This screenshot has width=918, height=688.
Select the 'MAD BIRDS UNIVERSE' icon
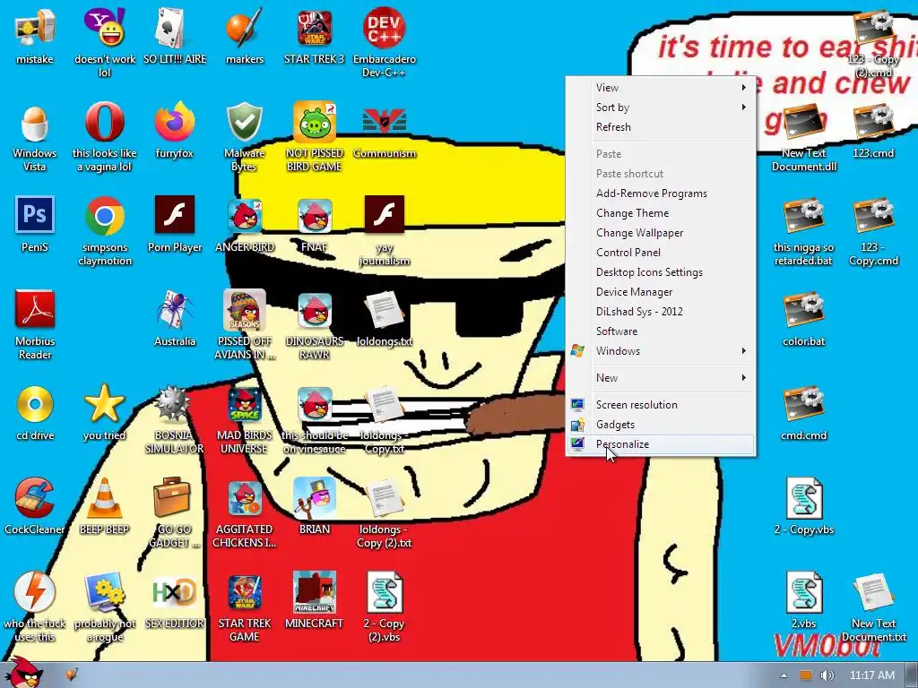245,404
